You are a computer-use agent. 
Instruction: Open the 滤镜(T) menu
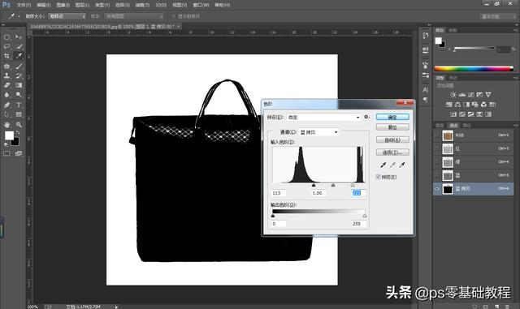(x=142, y=5)
